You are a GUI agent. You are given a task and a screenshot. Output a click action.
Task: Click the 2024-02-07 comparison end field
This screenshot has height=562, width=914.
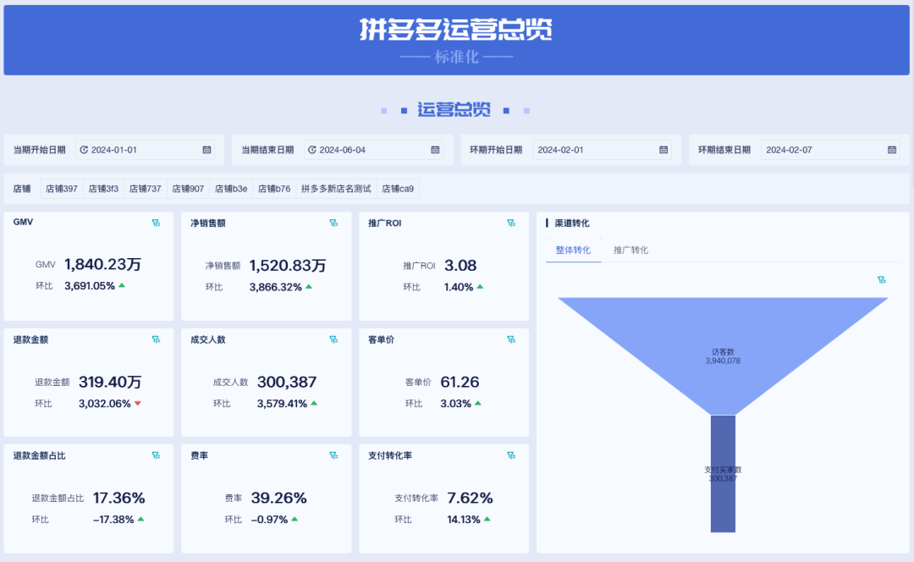click(x=831, y=150)
